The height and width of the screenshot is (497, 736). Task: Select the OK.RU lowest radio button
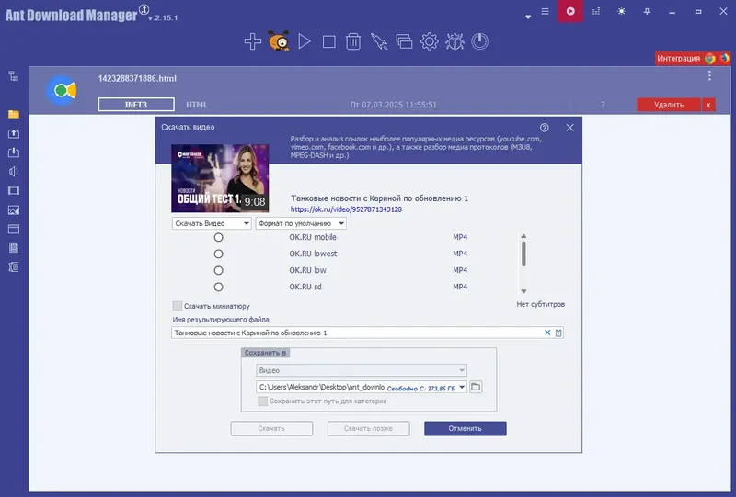(x=218, y=254)
